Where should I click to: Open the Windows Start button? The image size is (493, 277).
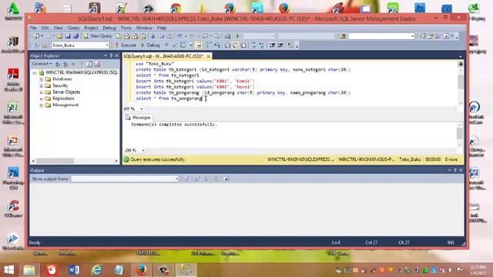point(8,270)
